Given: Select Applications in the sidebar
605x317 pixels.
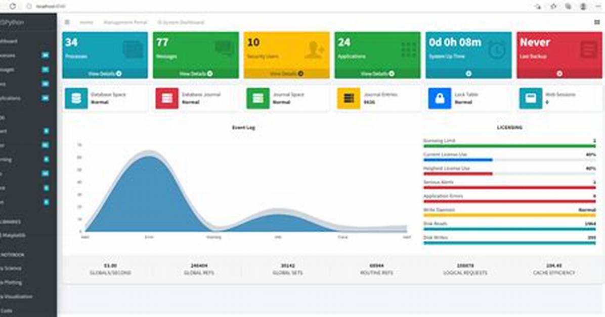Looking at the screenshot, I should [11, 98].
